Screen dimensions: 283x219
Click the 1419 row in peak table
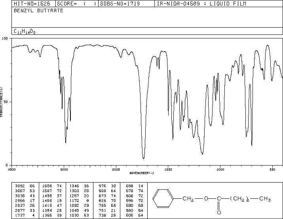[x=52, y=206]
